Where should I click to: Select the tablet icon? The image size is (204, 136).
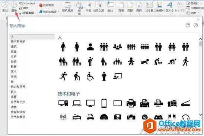click(x=118, y=104)
